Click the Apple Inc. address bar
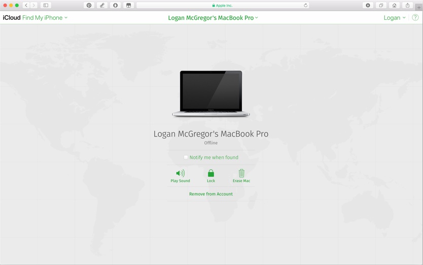This screenshot has width=423, height=265. tap(223, 6)
